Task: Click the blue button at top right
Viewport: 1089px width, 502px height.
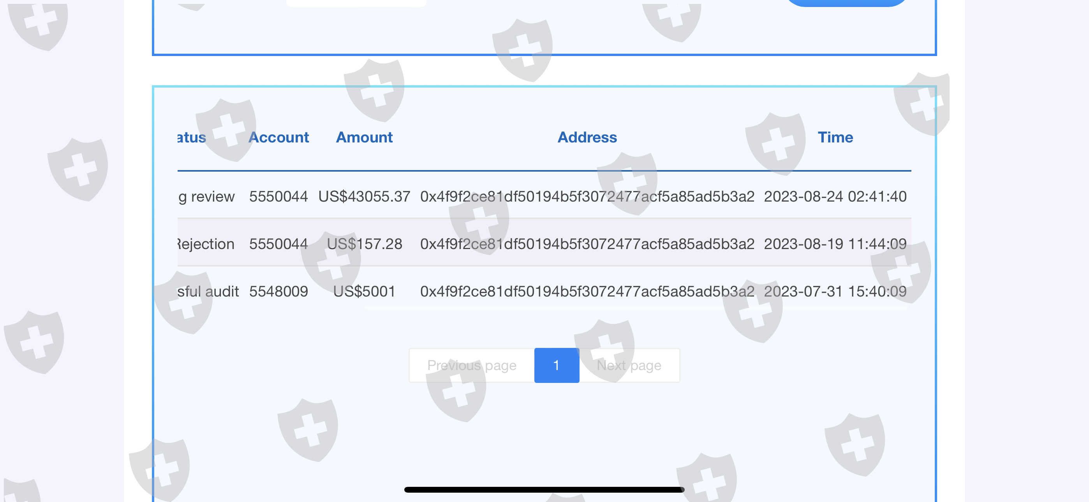Action: coord(846,3)
